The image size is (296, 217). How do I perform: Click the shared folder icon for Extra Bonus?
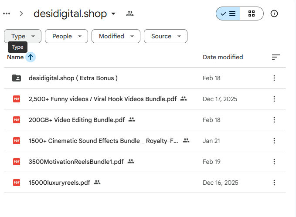pos(17,78)
